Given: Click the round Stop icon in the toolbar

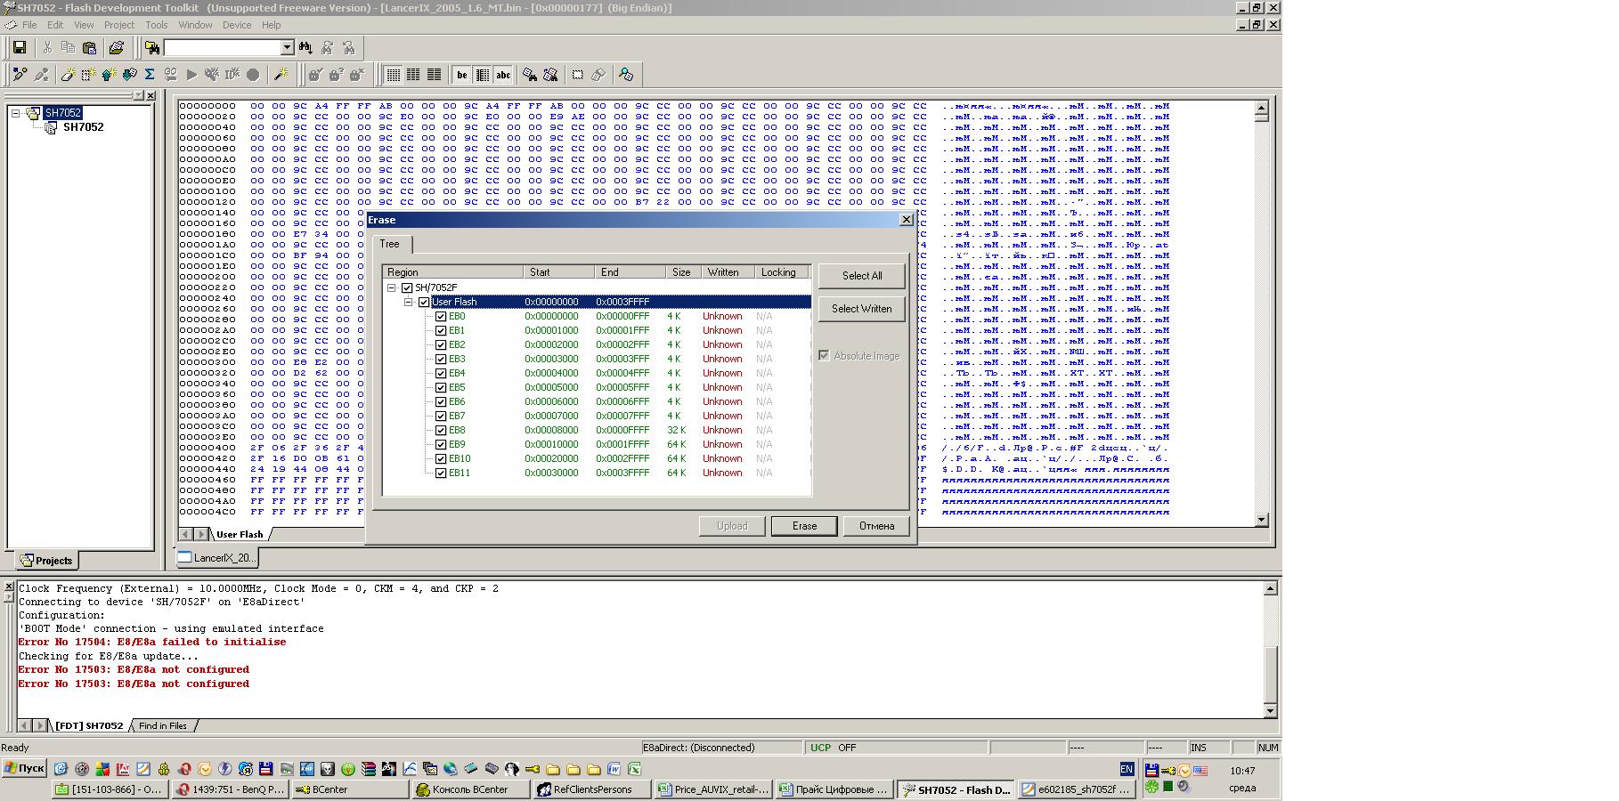Looking at the screenshot, I should tap(253, 75).
